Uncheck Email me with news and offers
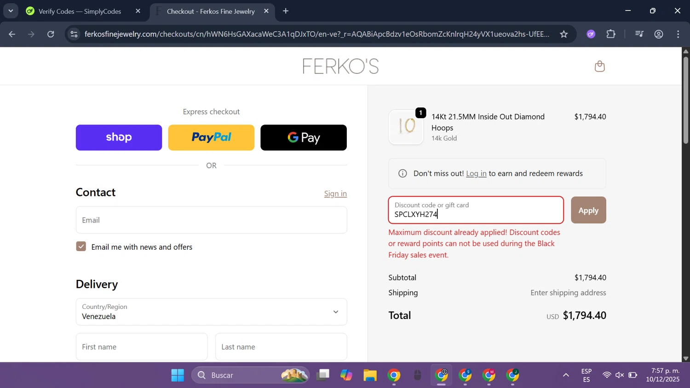The height and width of the screenshot is (388, 690). tap(81, 246)
